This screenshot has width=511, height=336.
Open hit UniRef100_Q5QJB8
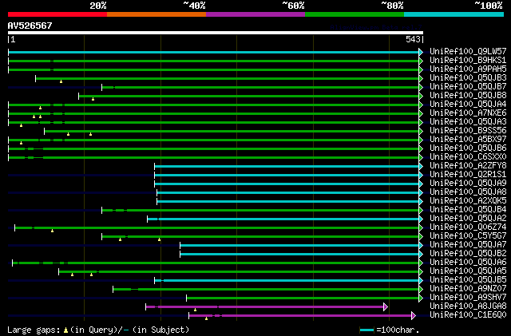468,96
